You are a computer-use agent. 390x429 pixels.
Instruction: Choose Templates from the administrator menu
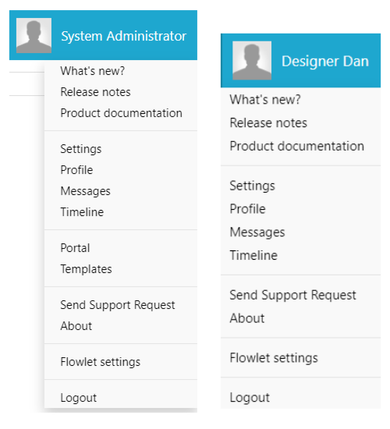(87, 269)
